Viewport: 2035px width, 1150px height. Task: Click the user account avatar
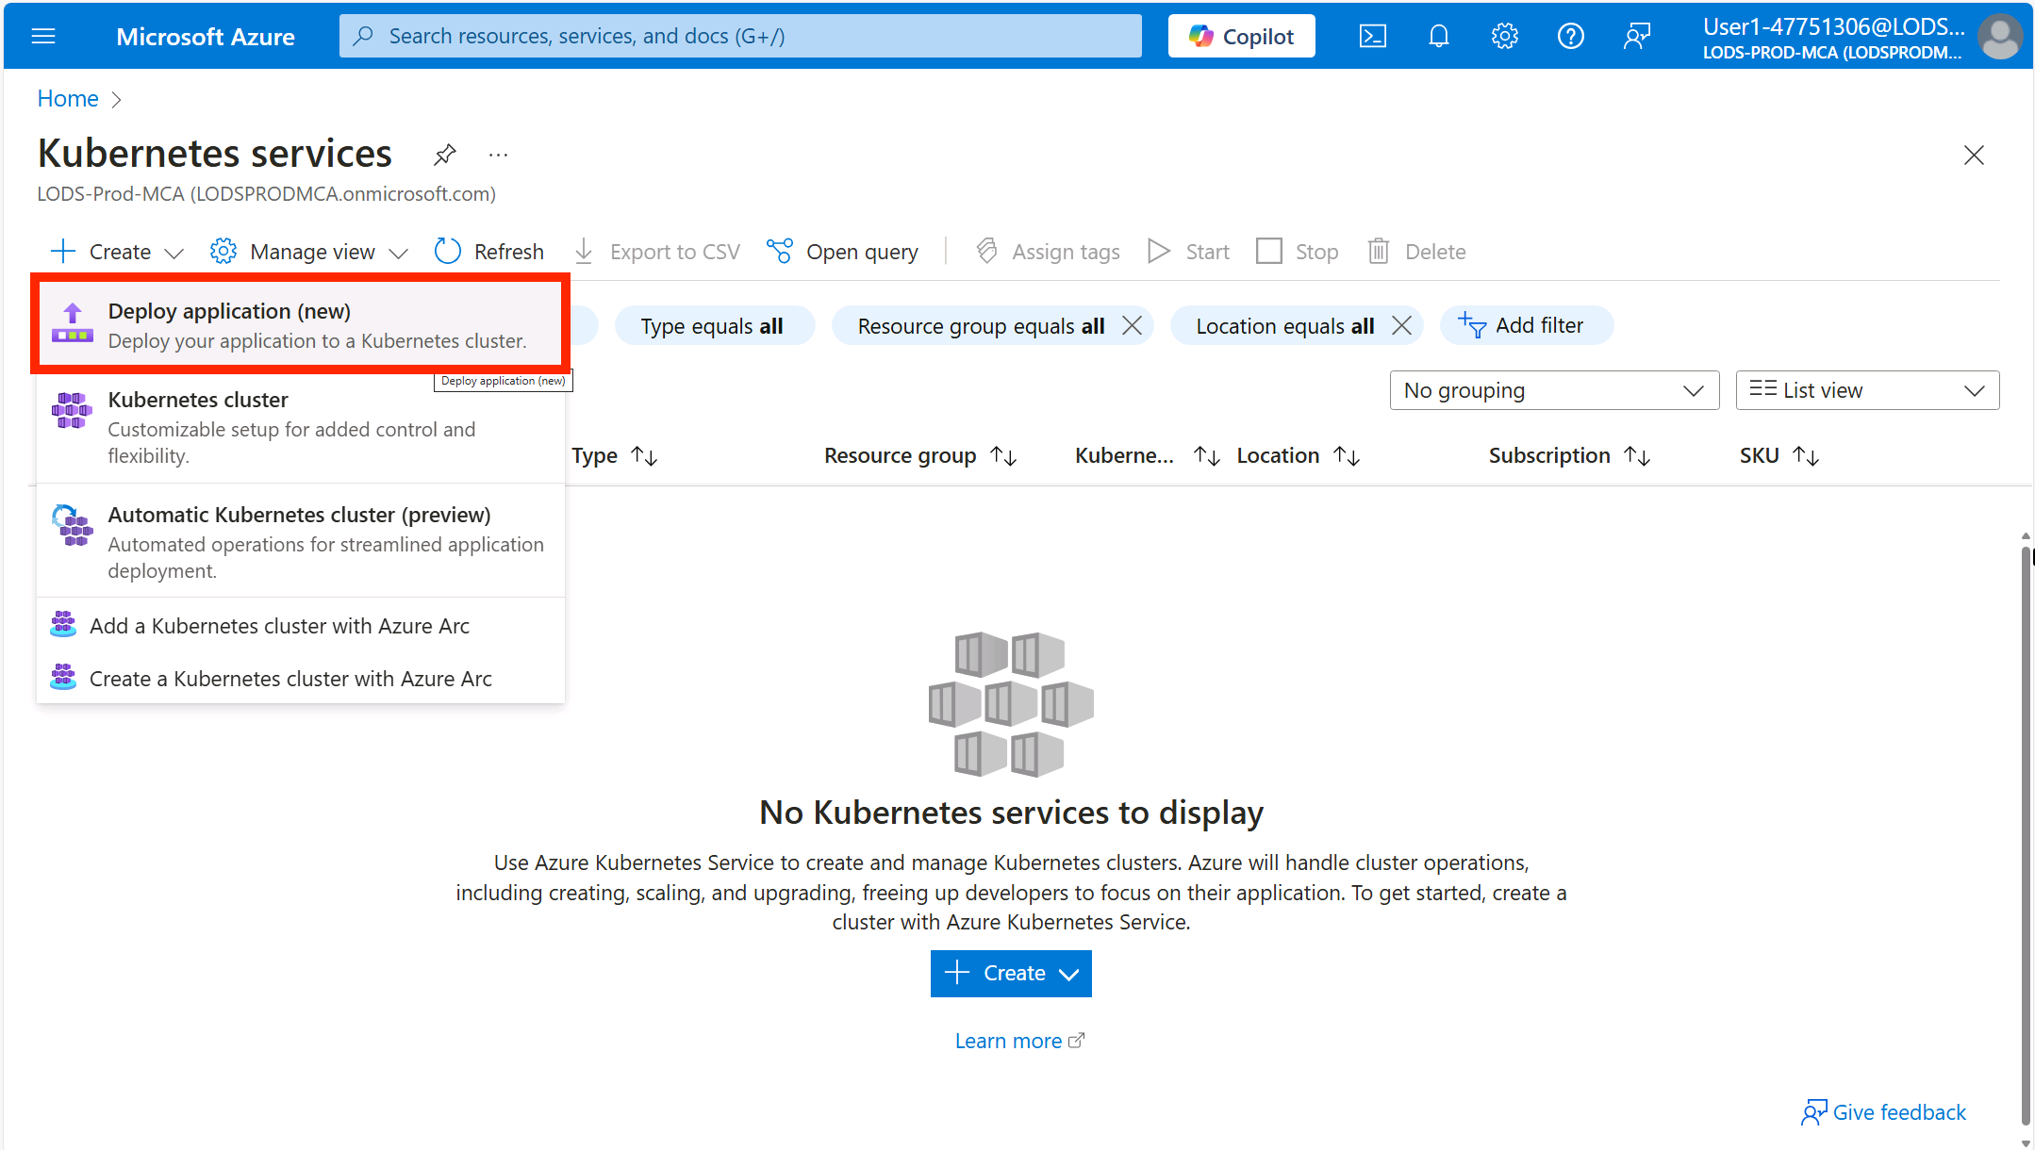pyautogui.click(x=2000, y=36)
